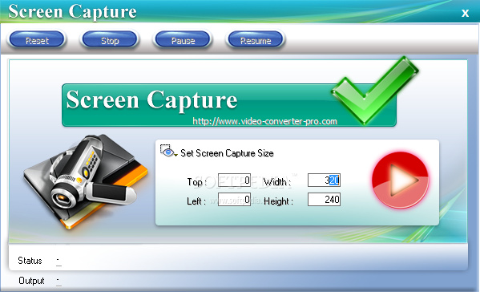Start recording with the red play button

click(401, 180)
